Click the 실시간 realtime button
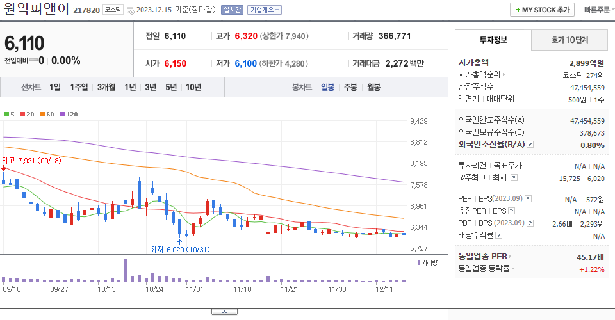The image size is (615, 320). click(x=232, y=10)
